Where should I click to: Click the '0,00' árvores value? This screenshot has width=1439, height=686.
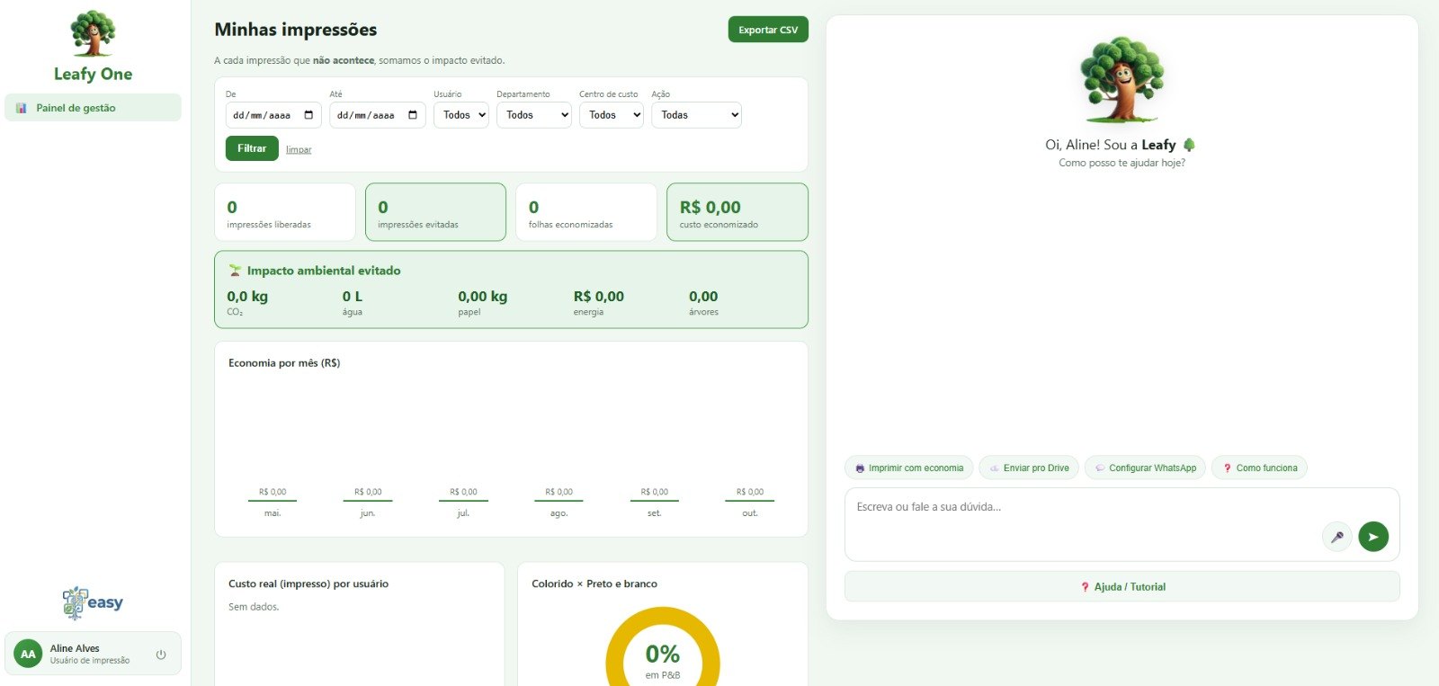click(x=703, y=297)
